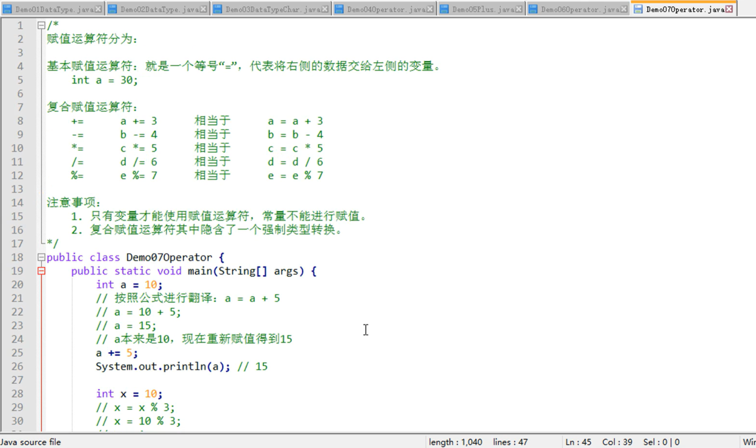Close the Demo06Operator.java tab
This screenshot has height=448, width=756.
(623, 9)
